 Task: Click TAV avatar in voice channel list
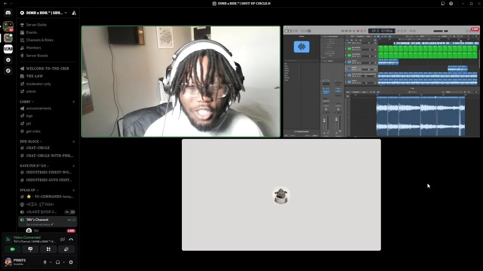pos(29,231)
